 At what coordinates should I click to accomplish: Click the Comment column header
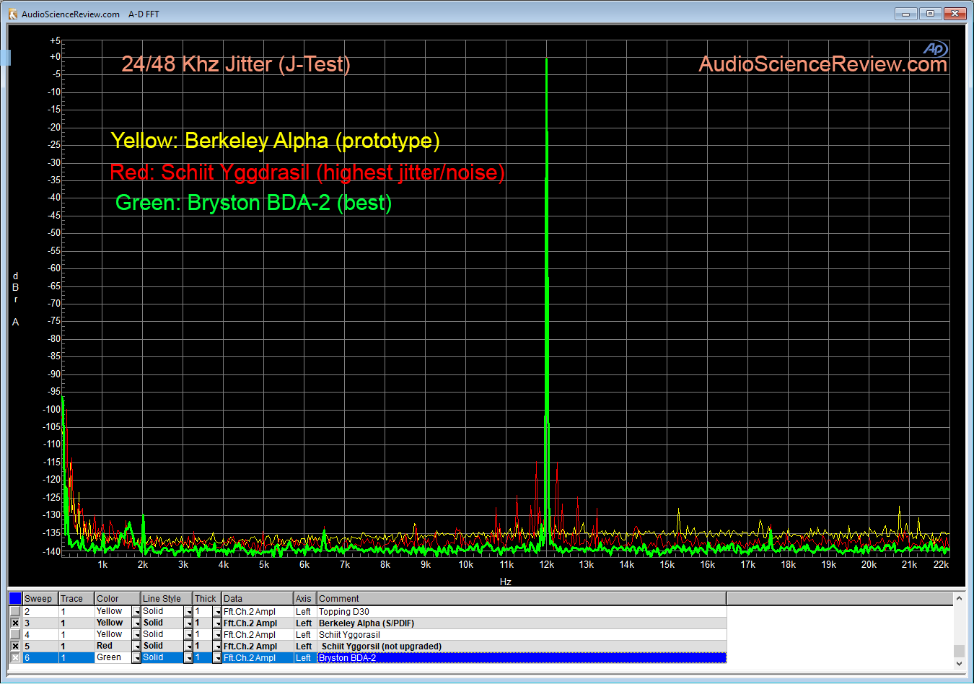(522, 598)
